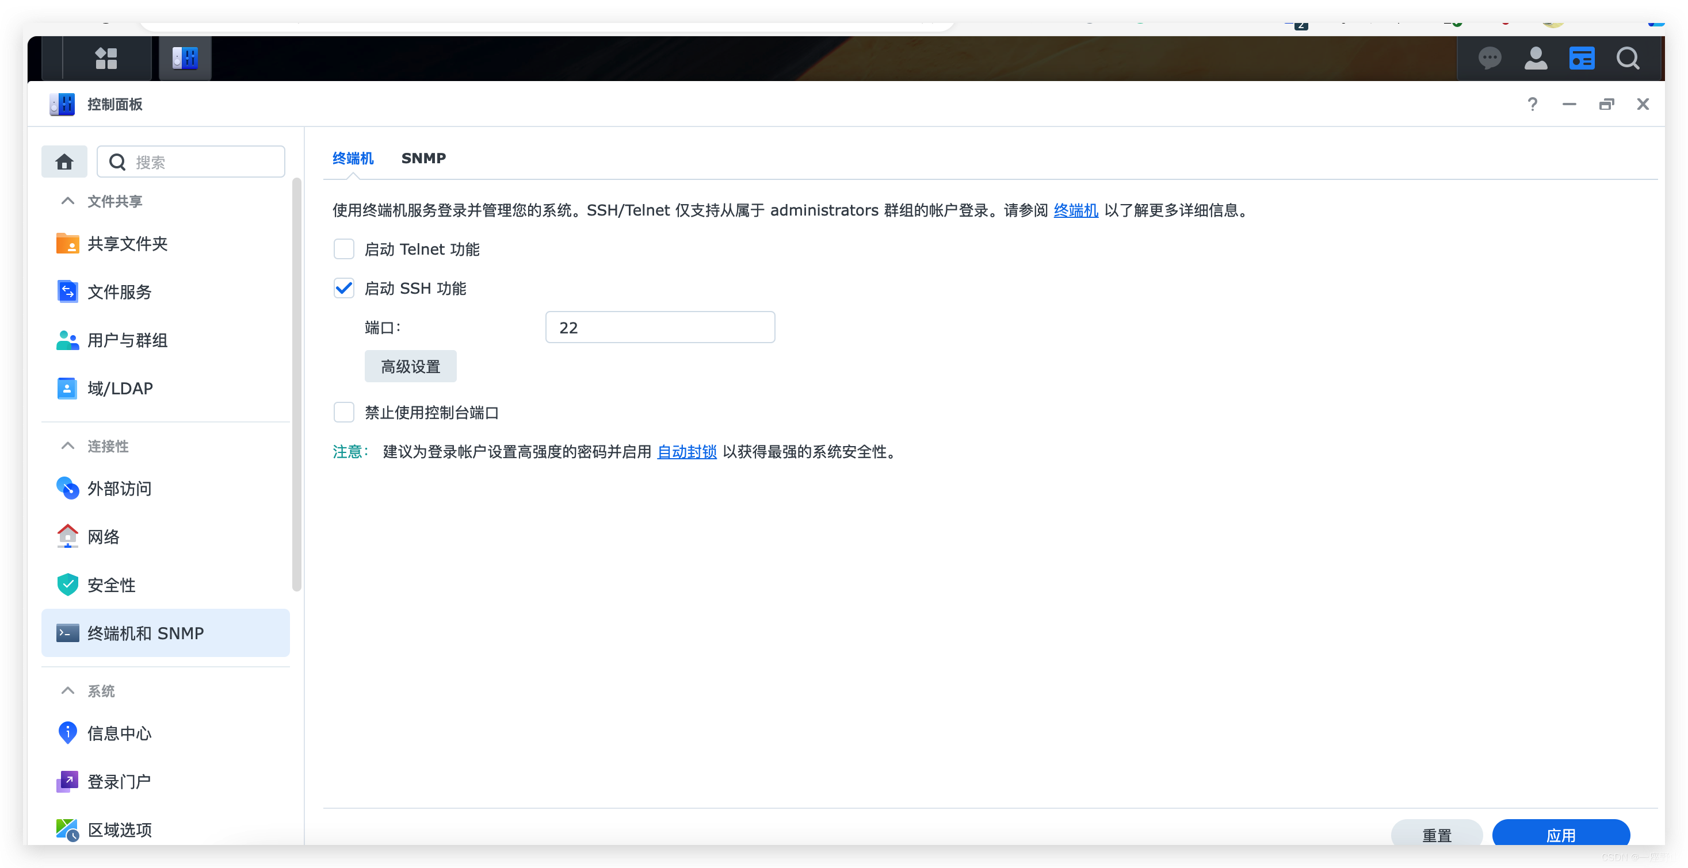Click the DSM top-right search icon
The width and height of the screenshot is (1688, 868).
[x=1628, y=58]
